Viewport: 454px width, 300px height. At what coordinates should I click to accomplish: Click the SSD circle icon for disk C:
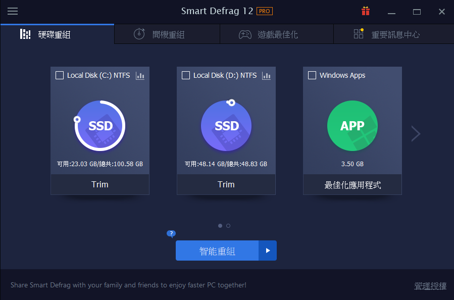100,126
